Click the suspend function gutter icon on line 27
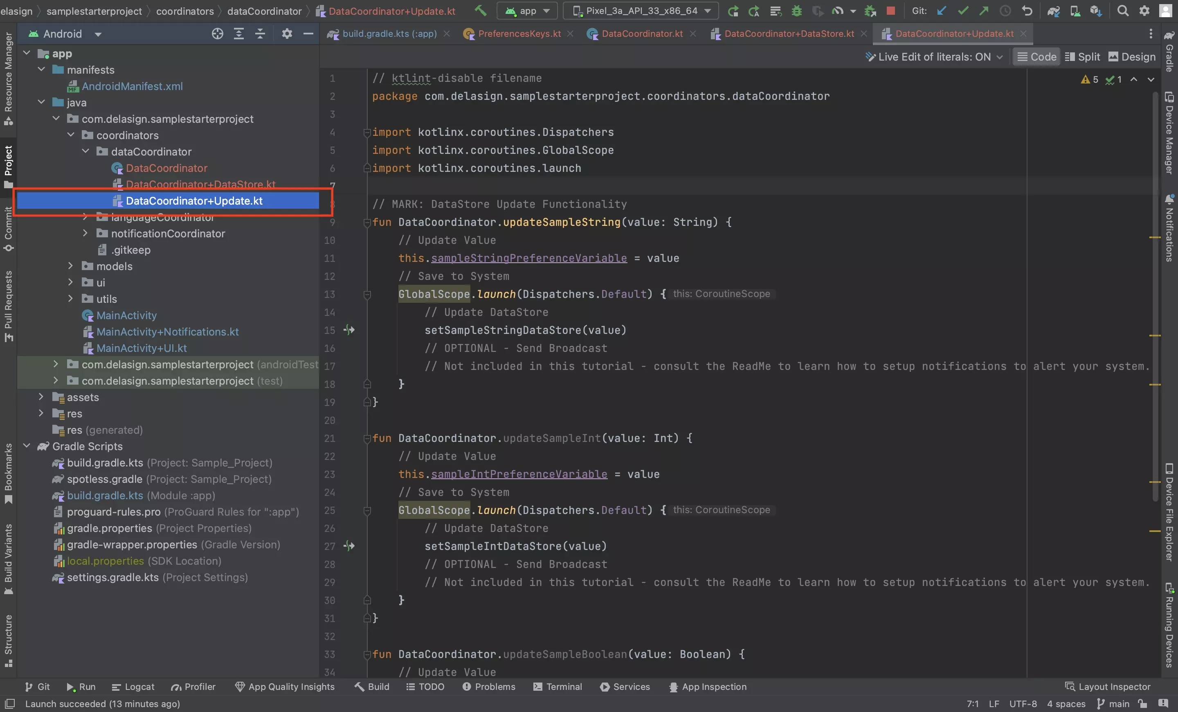Viewport: 1178px width, 712px height. (x=349, y=545)
